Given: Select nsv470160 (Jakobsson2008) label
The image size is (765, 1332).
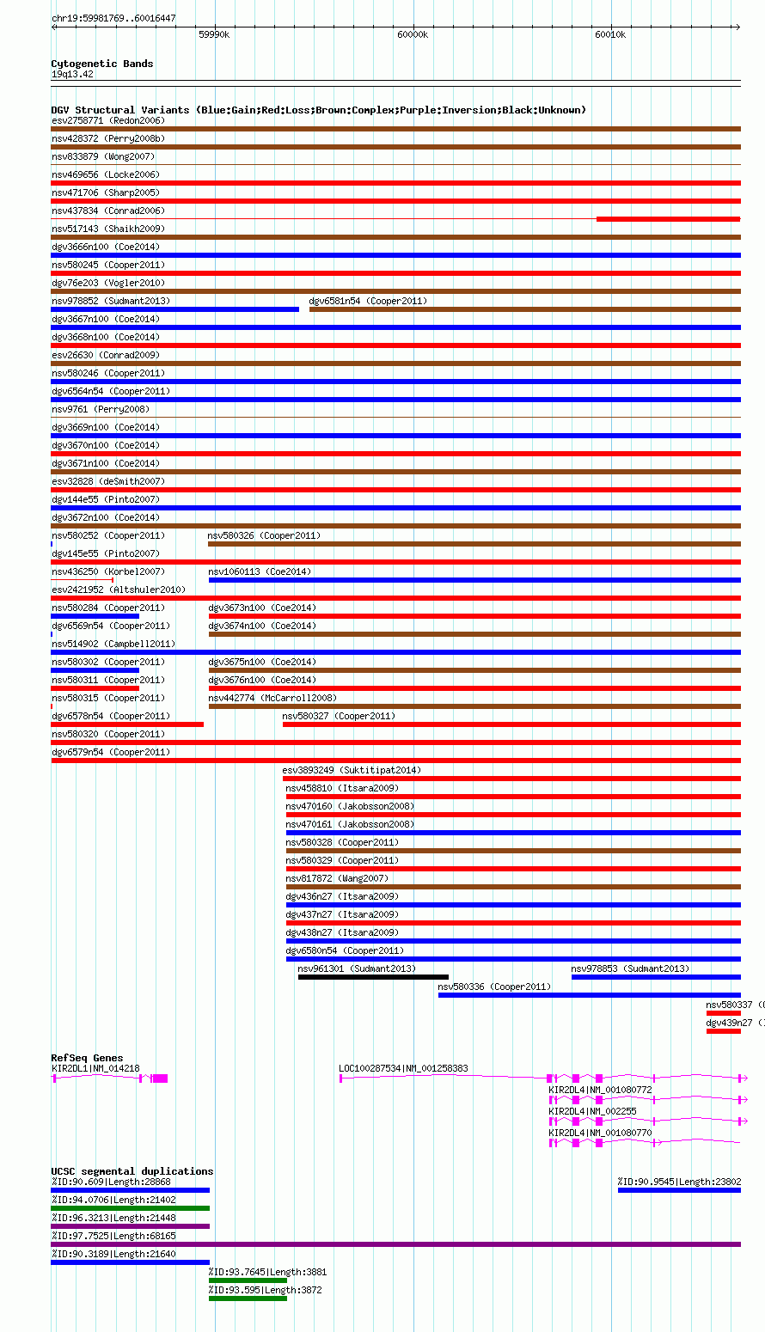Looking at the screenshot, I should click(x=350, y=806).
